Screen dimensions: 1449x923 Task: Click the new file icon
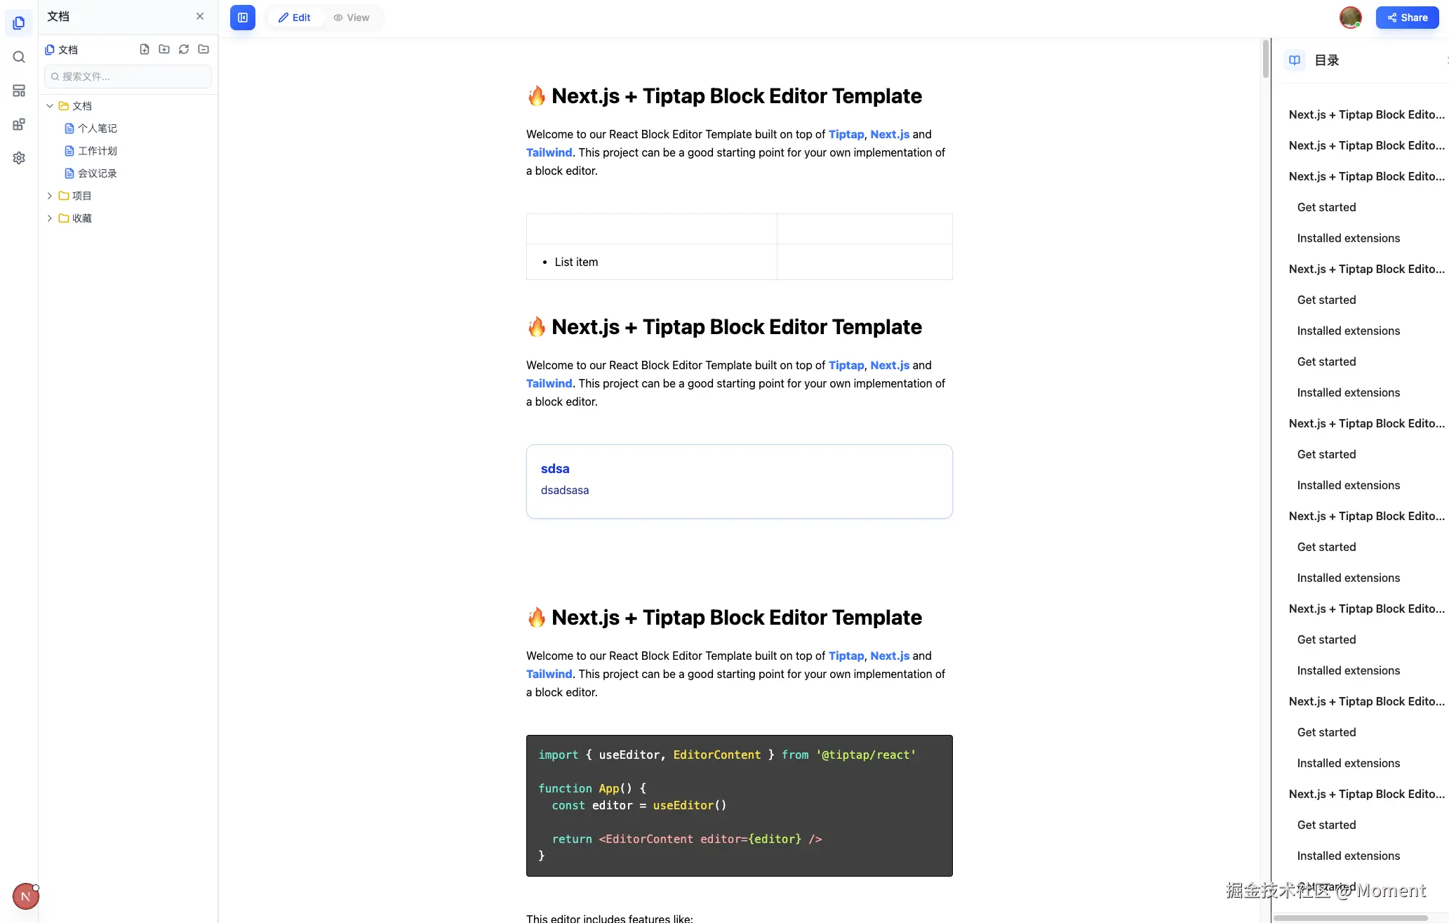coord(144,49)
